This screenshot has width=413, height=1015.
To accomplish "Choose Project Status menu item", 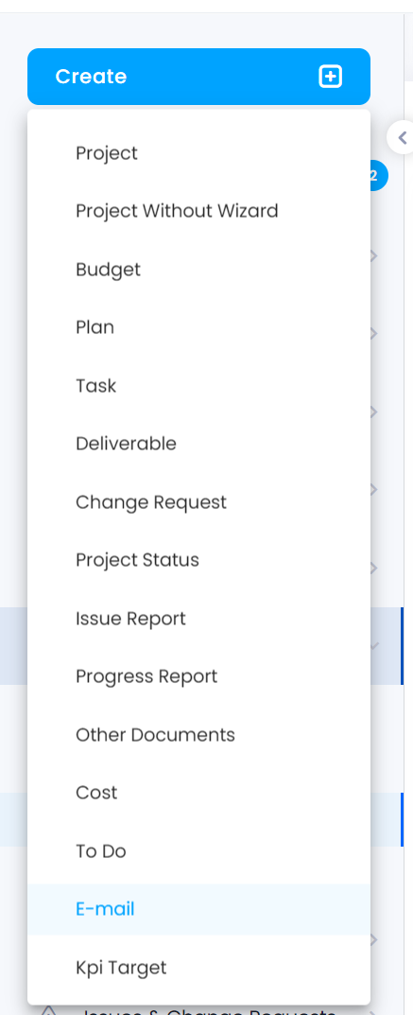I will 198,560.
